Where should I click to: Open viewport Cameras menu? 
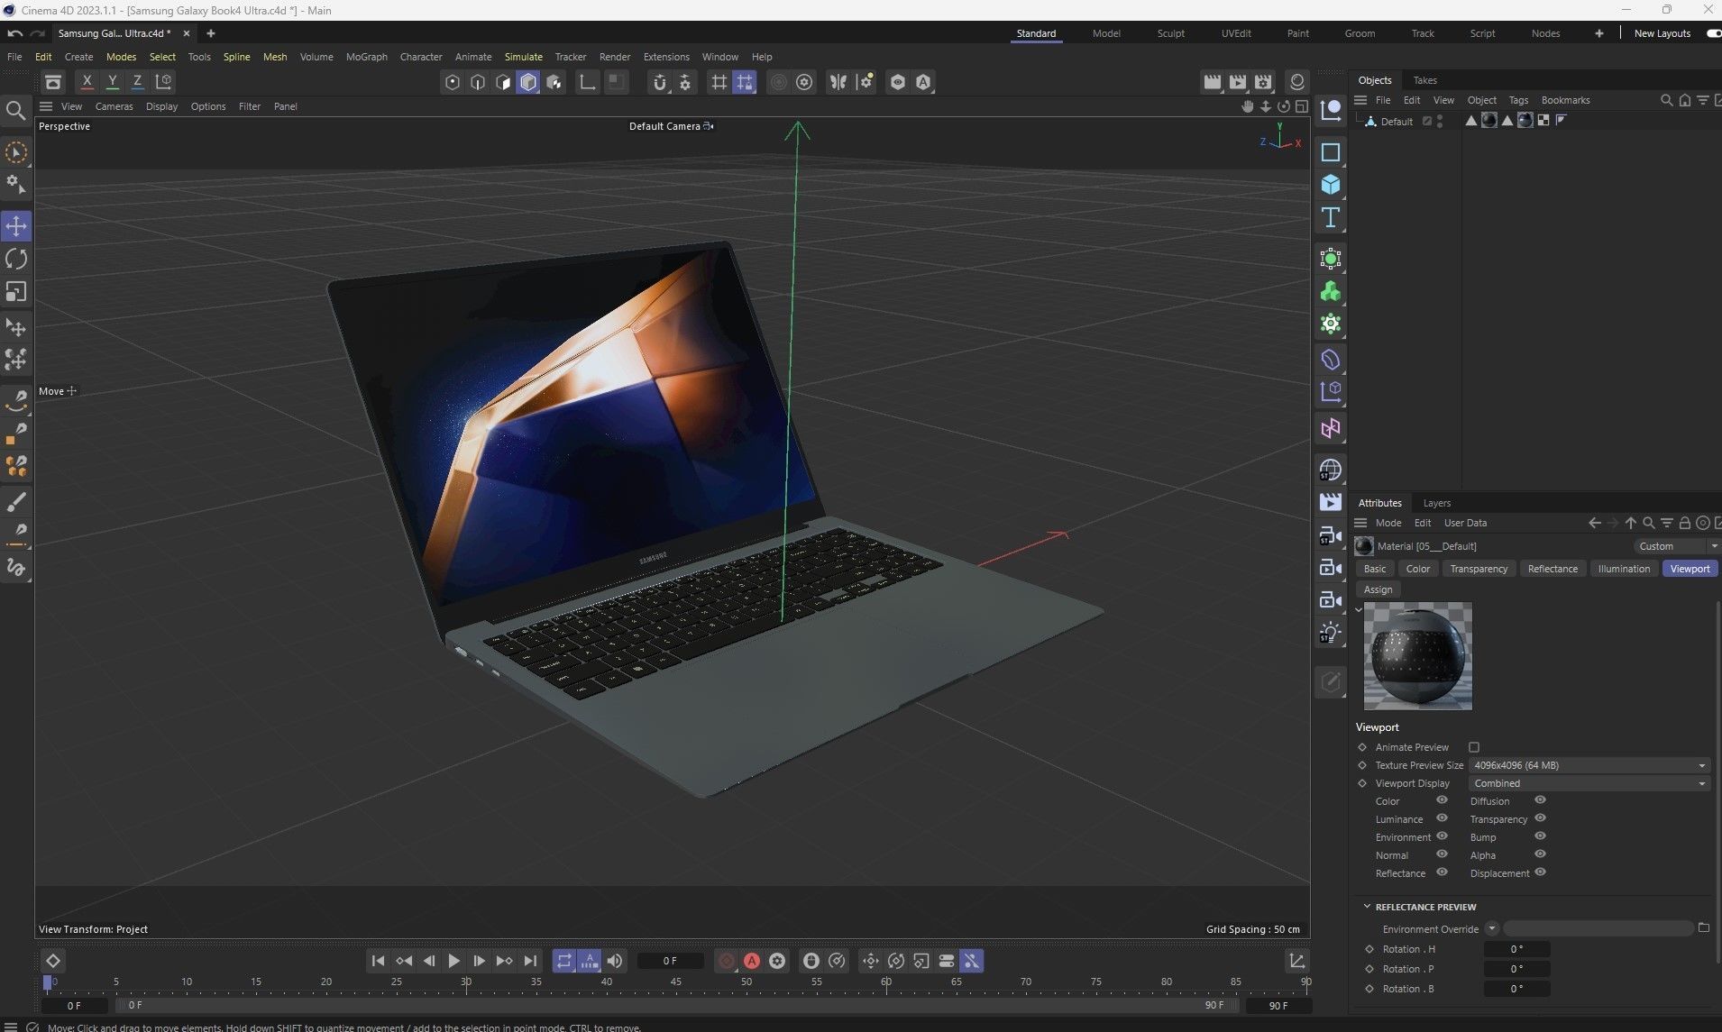[114, 106]
